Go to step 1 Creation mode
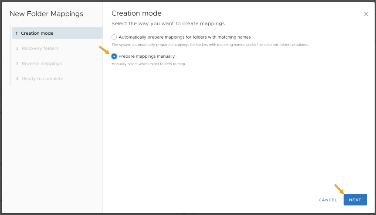The width and height of the screenshot is (376, 215). pos(58,33)
